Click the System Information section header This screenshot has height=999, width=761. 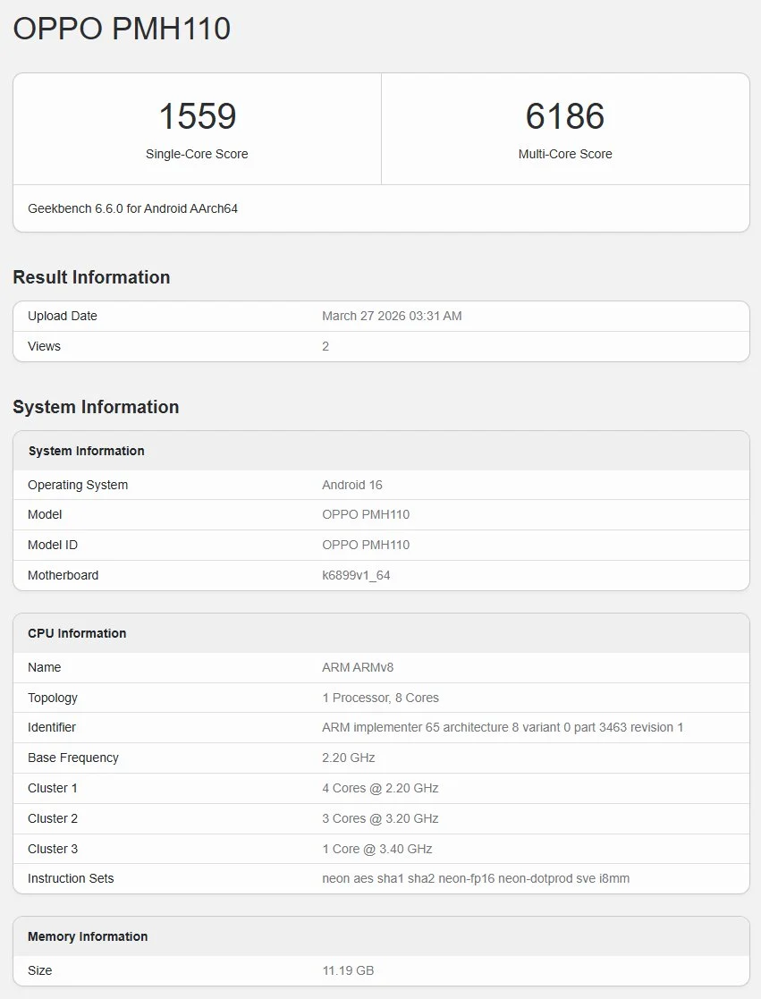(96, 407)
